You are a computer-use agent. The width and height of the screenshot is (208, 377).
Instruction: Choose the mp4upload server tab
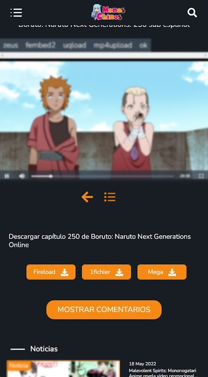112,45
